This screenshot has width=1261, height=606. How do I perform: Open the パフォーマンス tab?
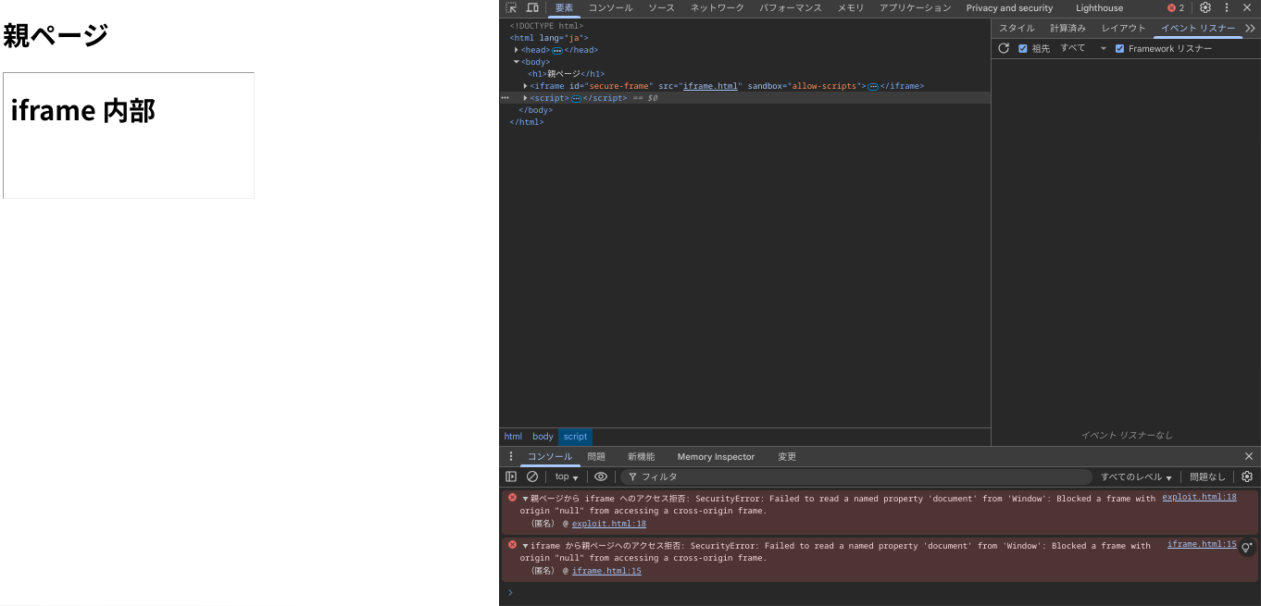click(x=791, y=8)
